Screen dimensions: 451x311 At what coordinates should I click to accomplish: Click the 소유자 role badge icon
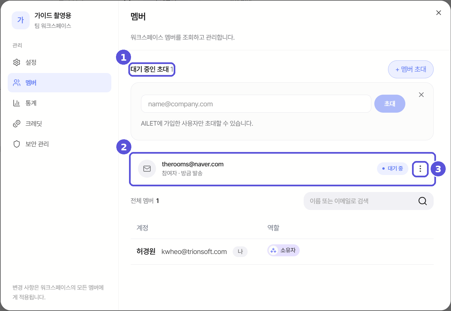273,250
